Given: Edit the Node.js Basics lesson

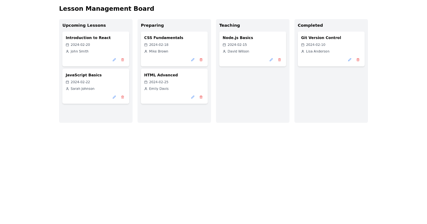Looking at the screenshot, I should coord(271,60).
